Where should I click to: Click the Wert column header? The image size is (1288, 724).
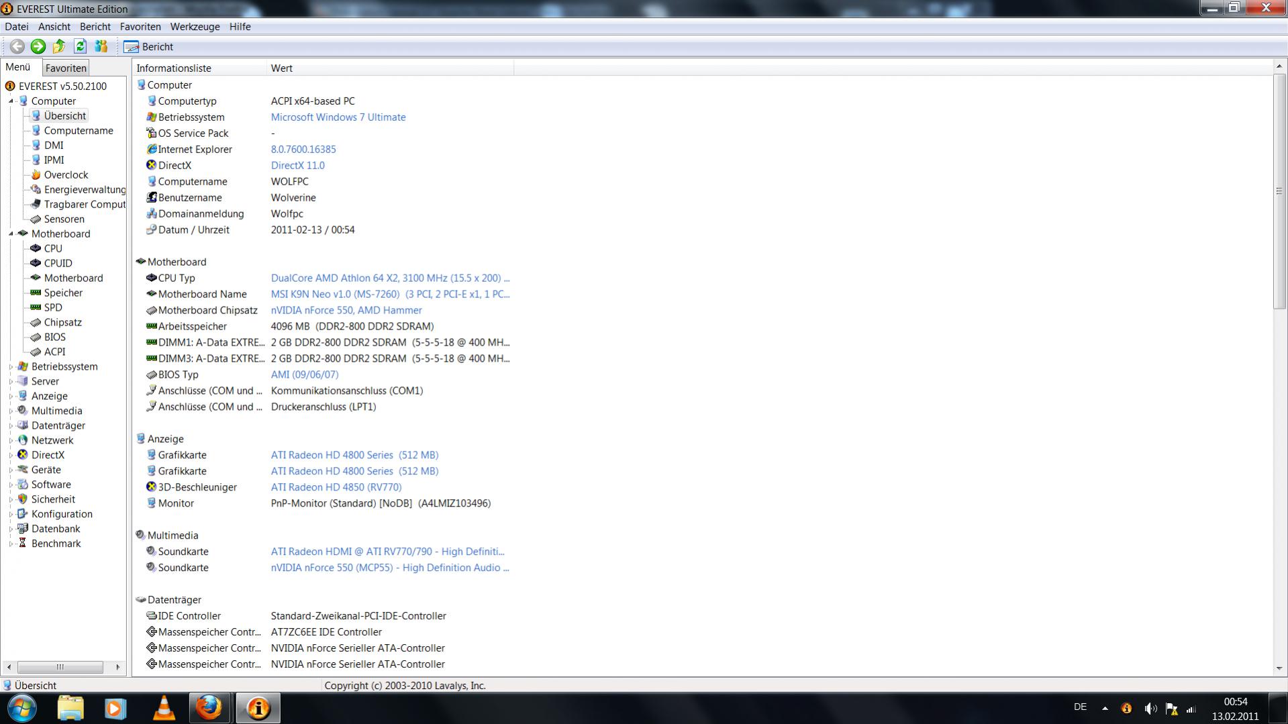tap(391, 68)
